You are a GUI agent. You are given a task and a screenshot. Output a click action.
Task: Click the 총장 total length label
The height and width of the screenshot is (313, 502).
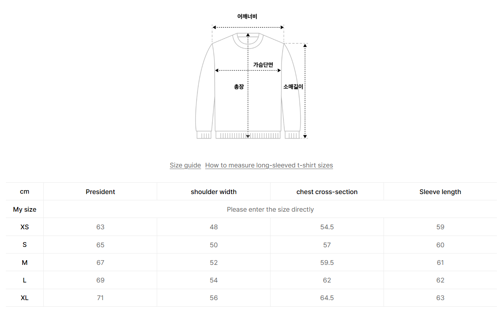pos(238,86)
